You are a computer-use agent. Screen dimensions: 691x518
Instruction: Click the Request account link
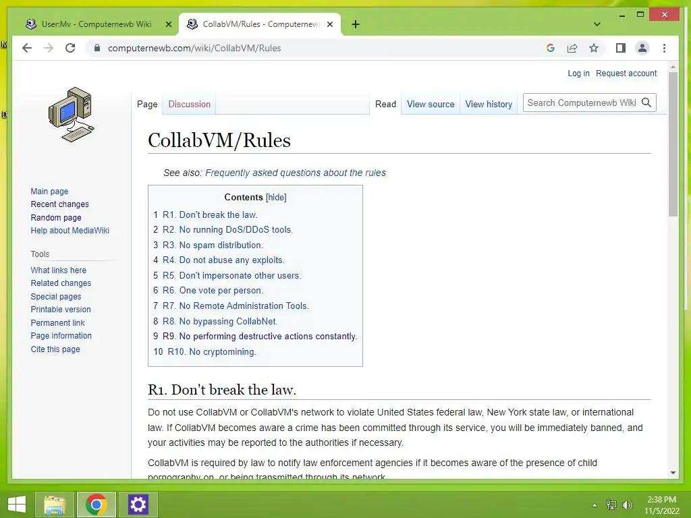626,73
